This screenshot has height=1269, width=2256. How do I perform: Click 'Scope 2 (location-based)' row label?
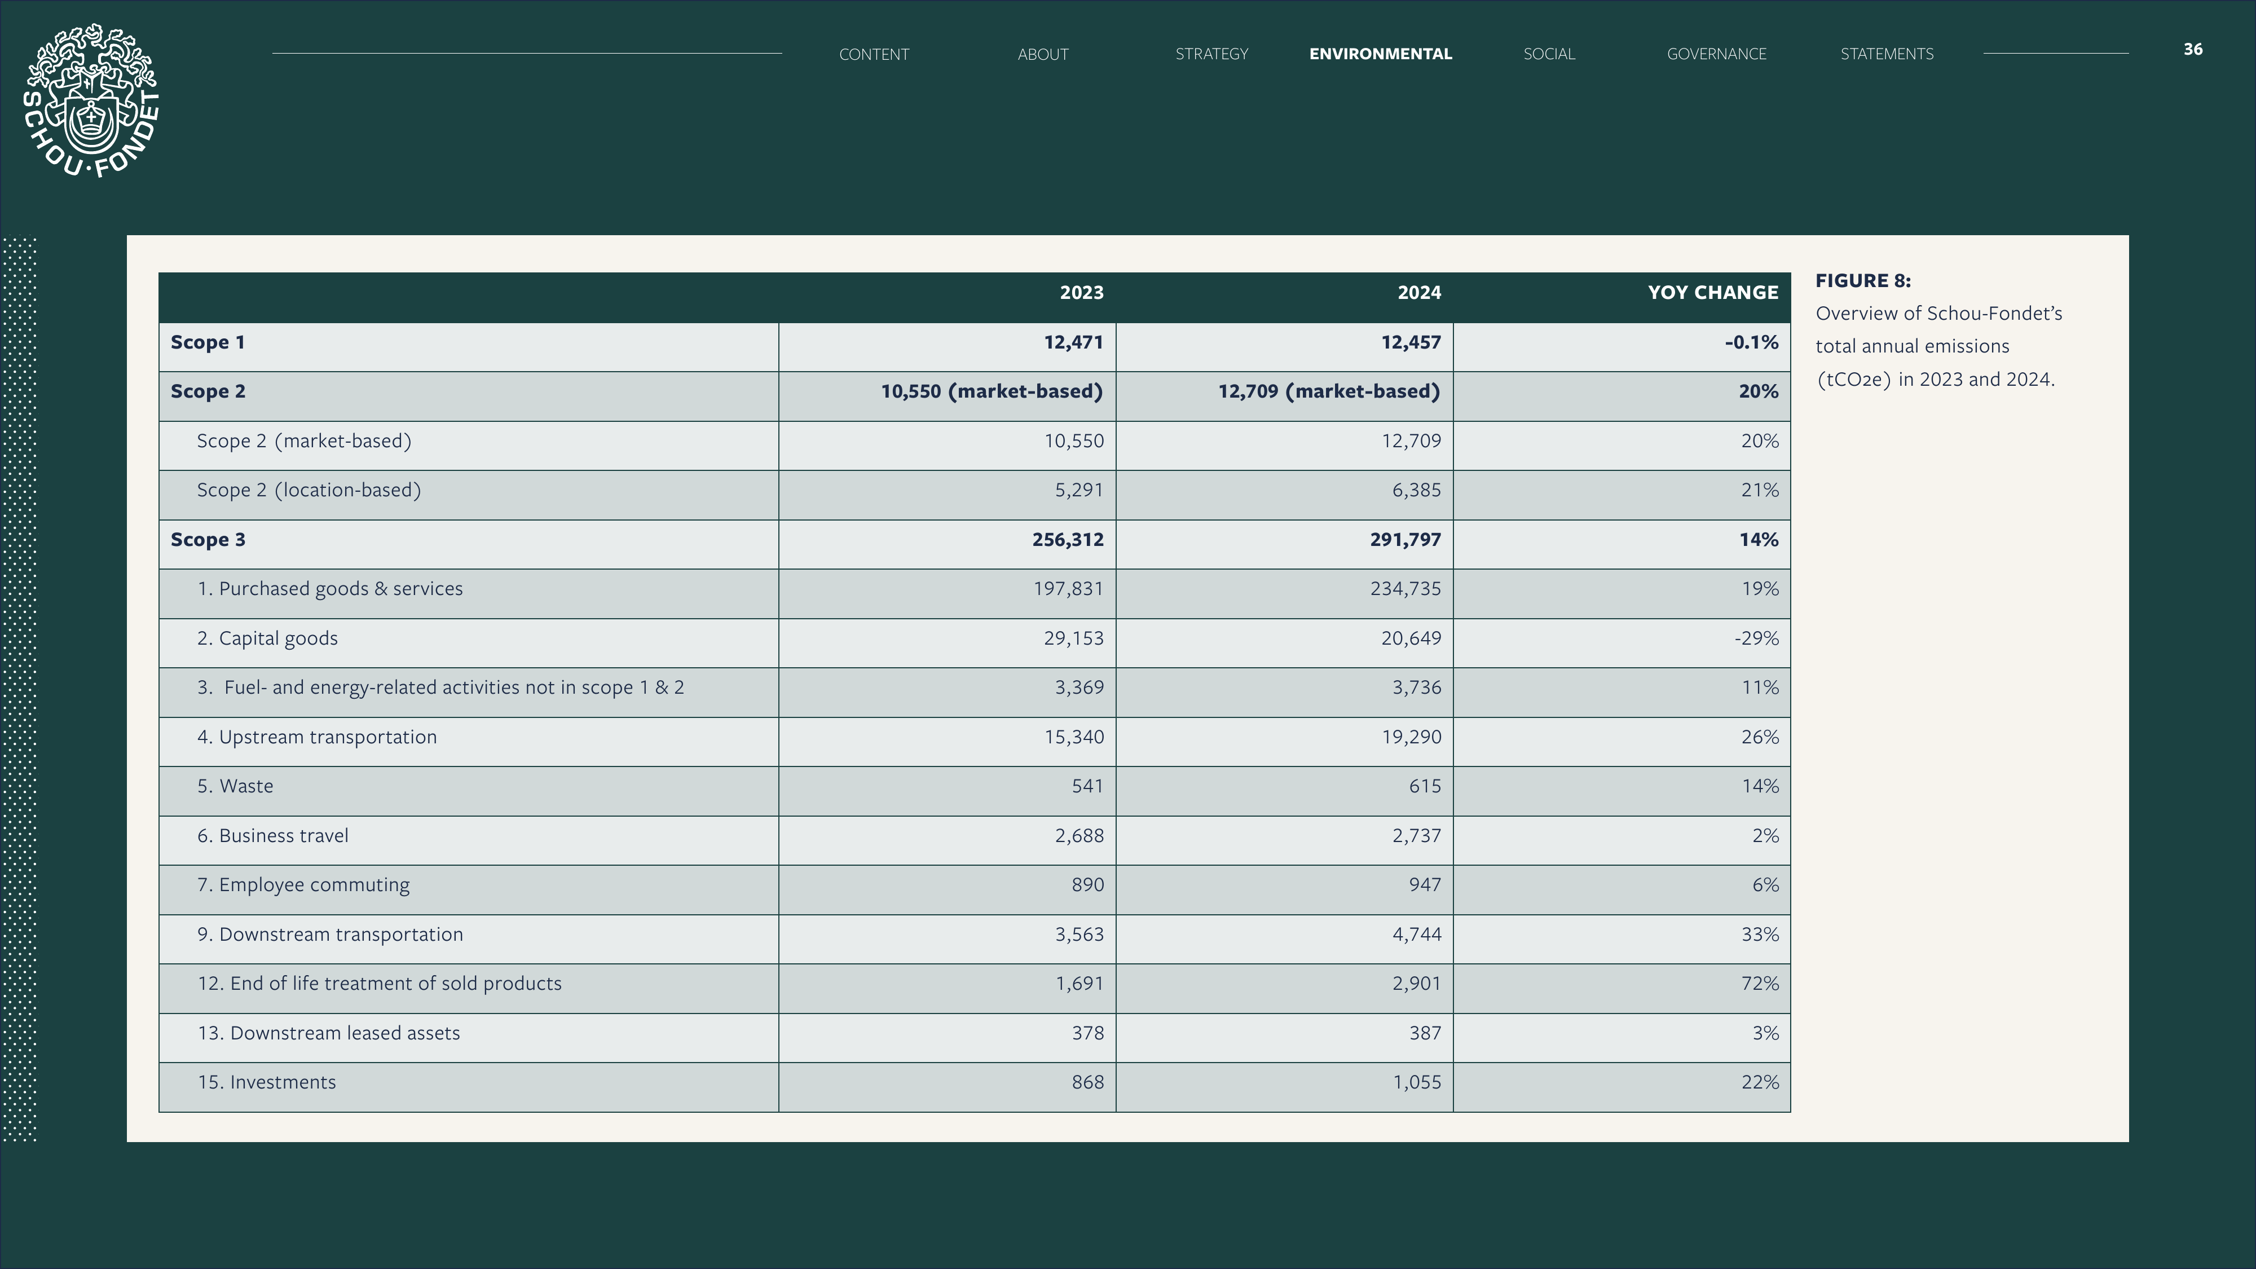pyautogui.click(x=309, y=491)
